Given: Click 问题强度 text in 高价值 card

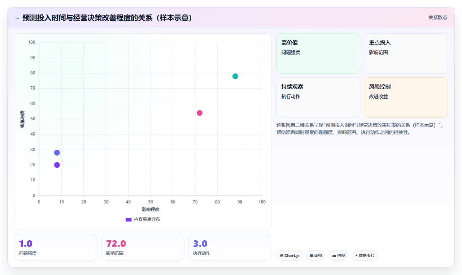Looking at the screenshot, I should 291,52.
